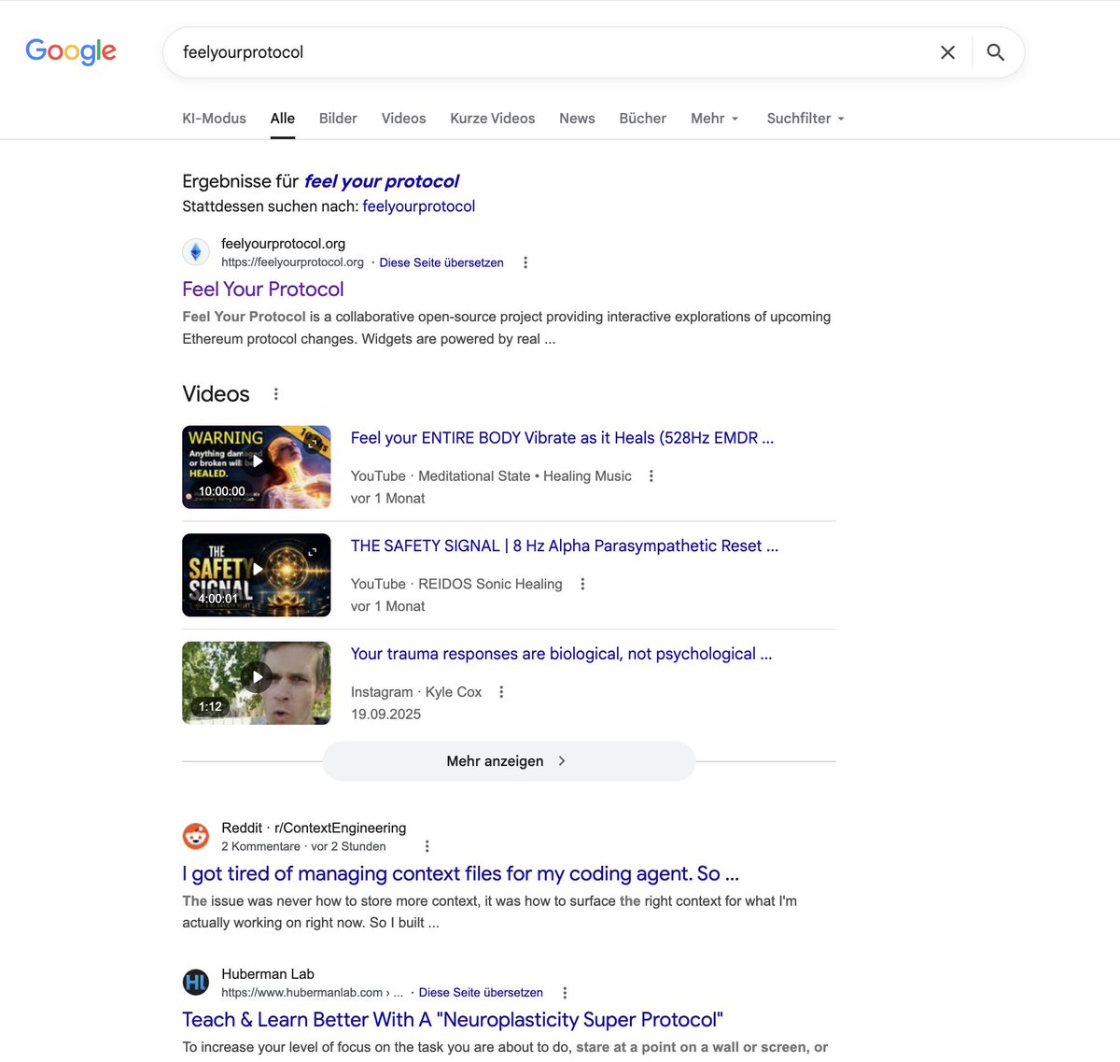Open the Suchfilter dropdown
Image resolution: width=1120 pixels, height=1062 pixels.
pyautogui.click(x=805, y=119)
